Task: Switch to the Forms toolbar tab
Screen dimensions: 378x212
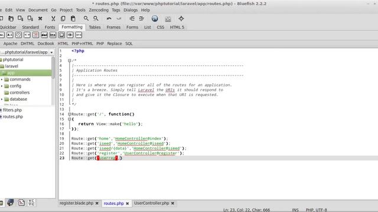Action: (x=132, y=27)
